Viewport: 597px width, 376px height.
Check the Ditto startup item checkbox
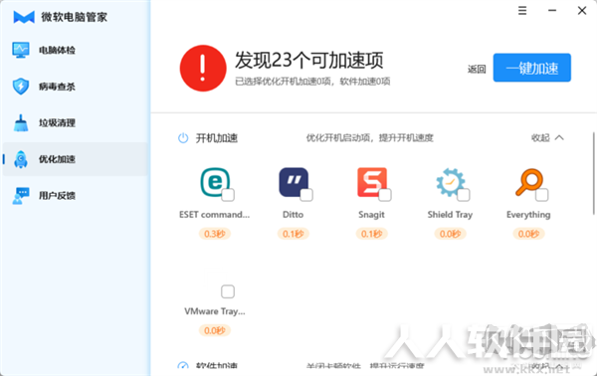(x=306, y=195)
